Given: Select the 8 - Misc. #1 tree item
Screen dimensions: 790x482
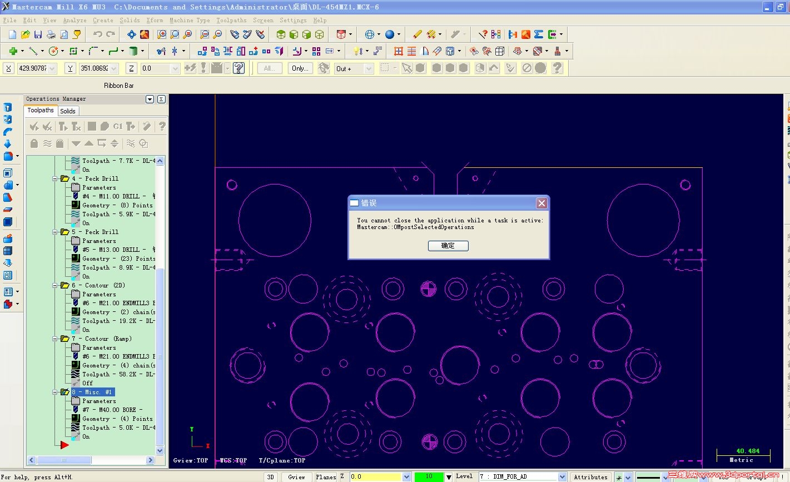Looking at the screenshot, I should click(92, 392).
